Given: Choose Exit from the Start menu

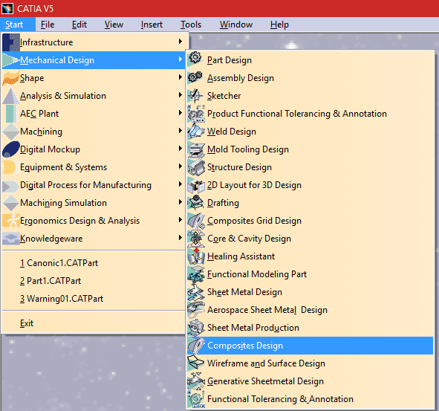Looking at the screenshot, I should 27,323.
